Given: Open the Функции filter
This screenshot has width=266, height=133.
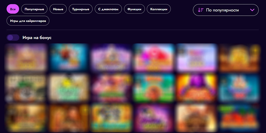Looking at the screenshot, I should [x=134, y=9].
